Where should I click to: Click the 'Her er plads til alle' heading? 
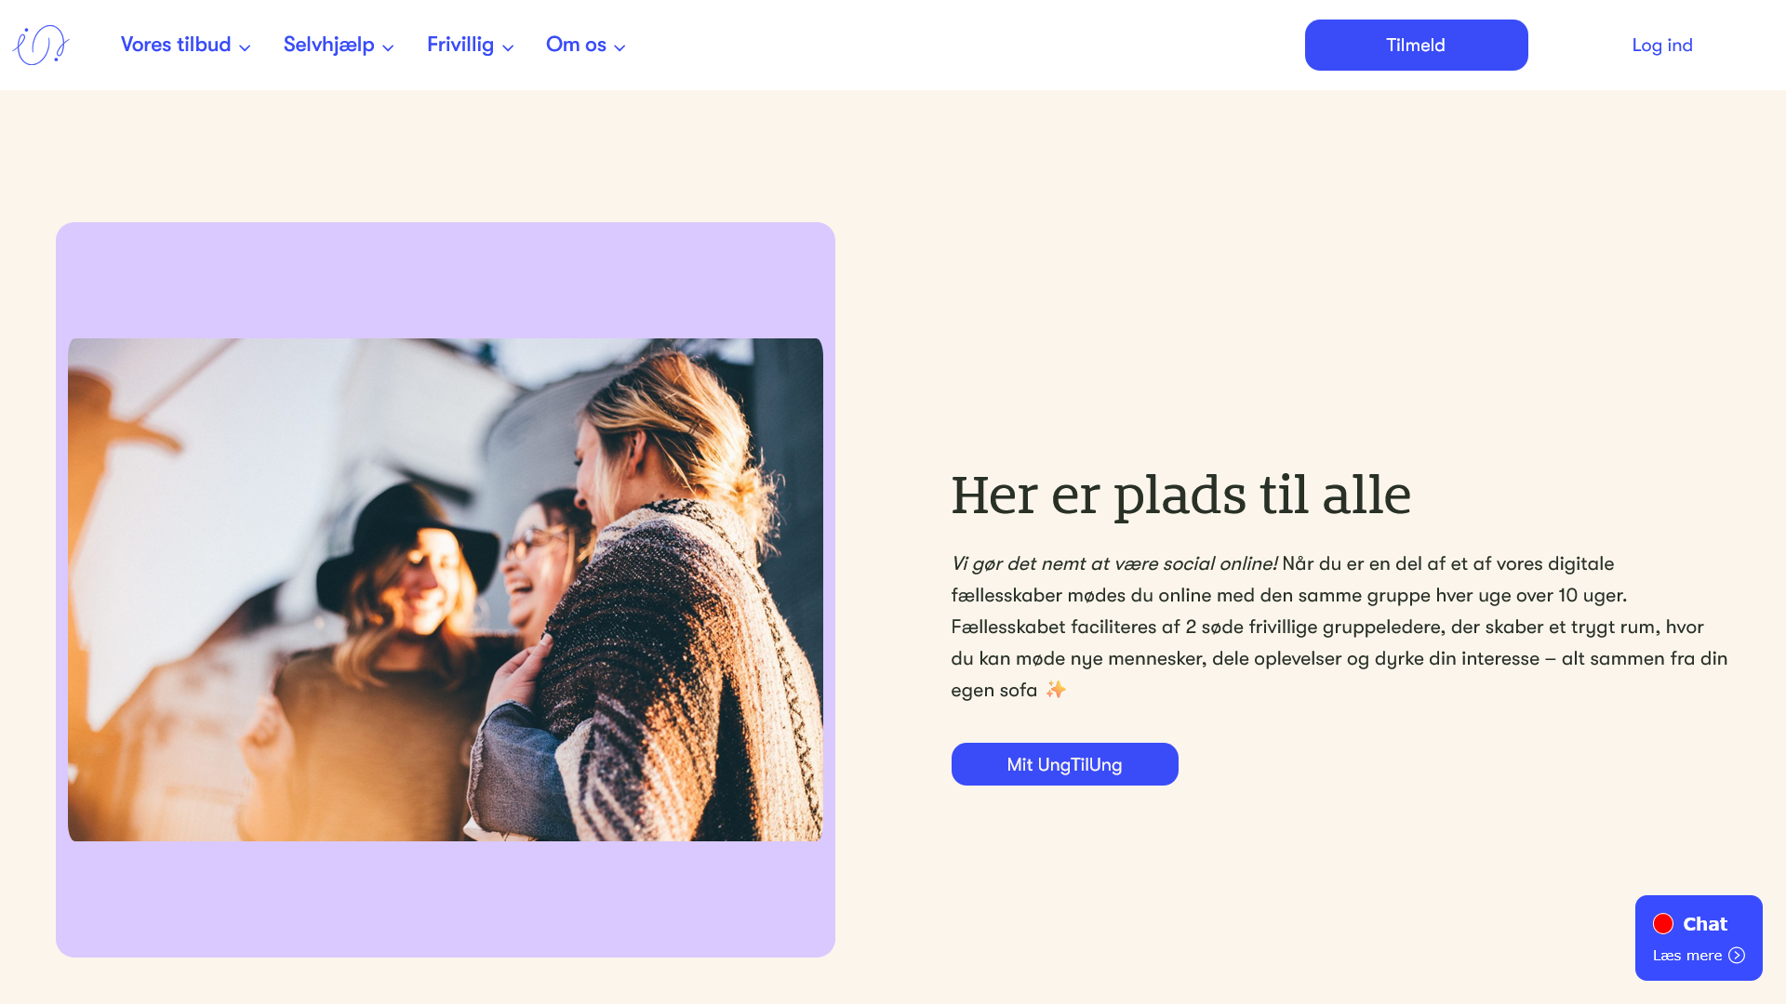click(1180, 495)
